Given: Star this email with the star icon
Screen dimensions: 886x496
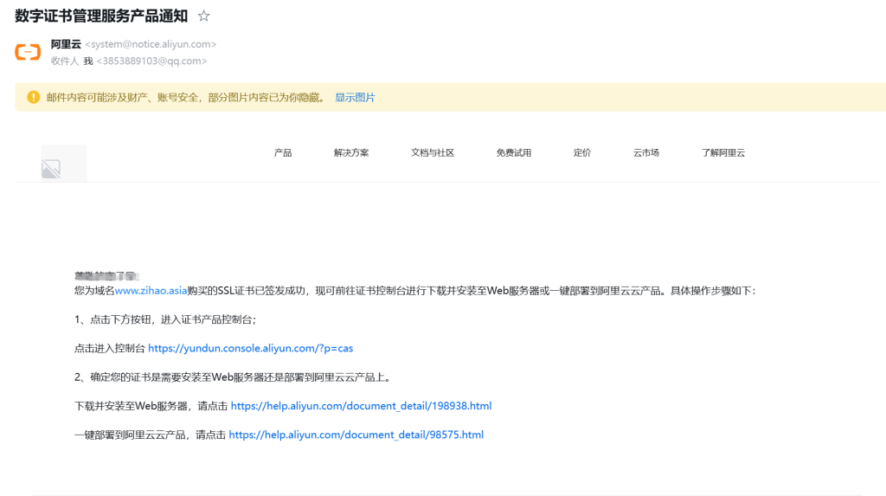Looking at the screenshot, I should [x=204, y=16].
